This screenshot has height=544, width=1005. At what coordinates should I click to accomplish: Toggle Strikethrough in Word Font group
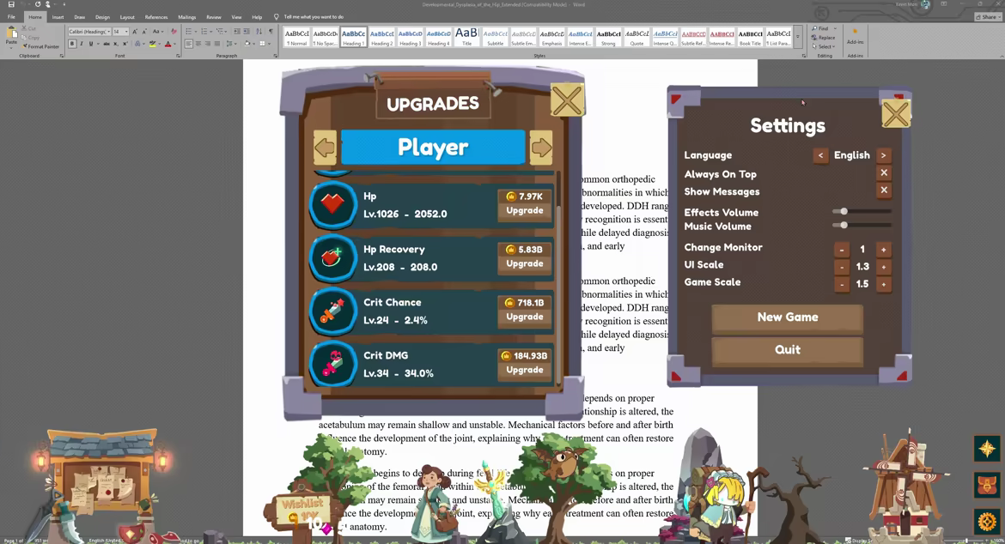[107, 44]
